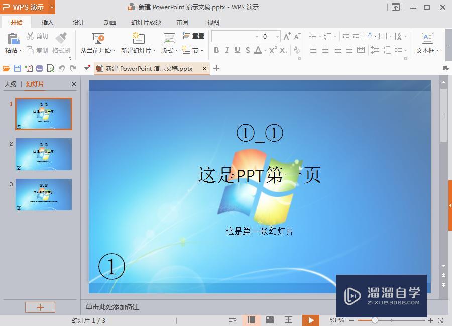
Task: Toggle Underline formatting
Action: (x=237, y=50)
